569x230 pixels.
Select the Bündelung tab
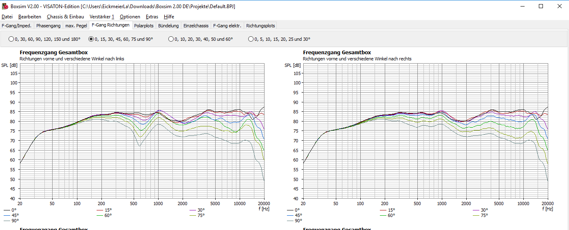pos(168,26)
